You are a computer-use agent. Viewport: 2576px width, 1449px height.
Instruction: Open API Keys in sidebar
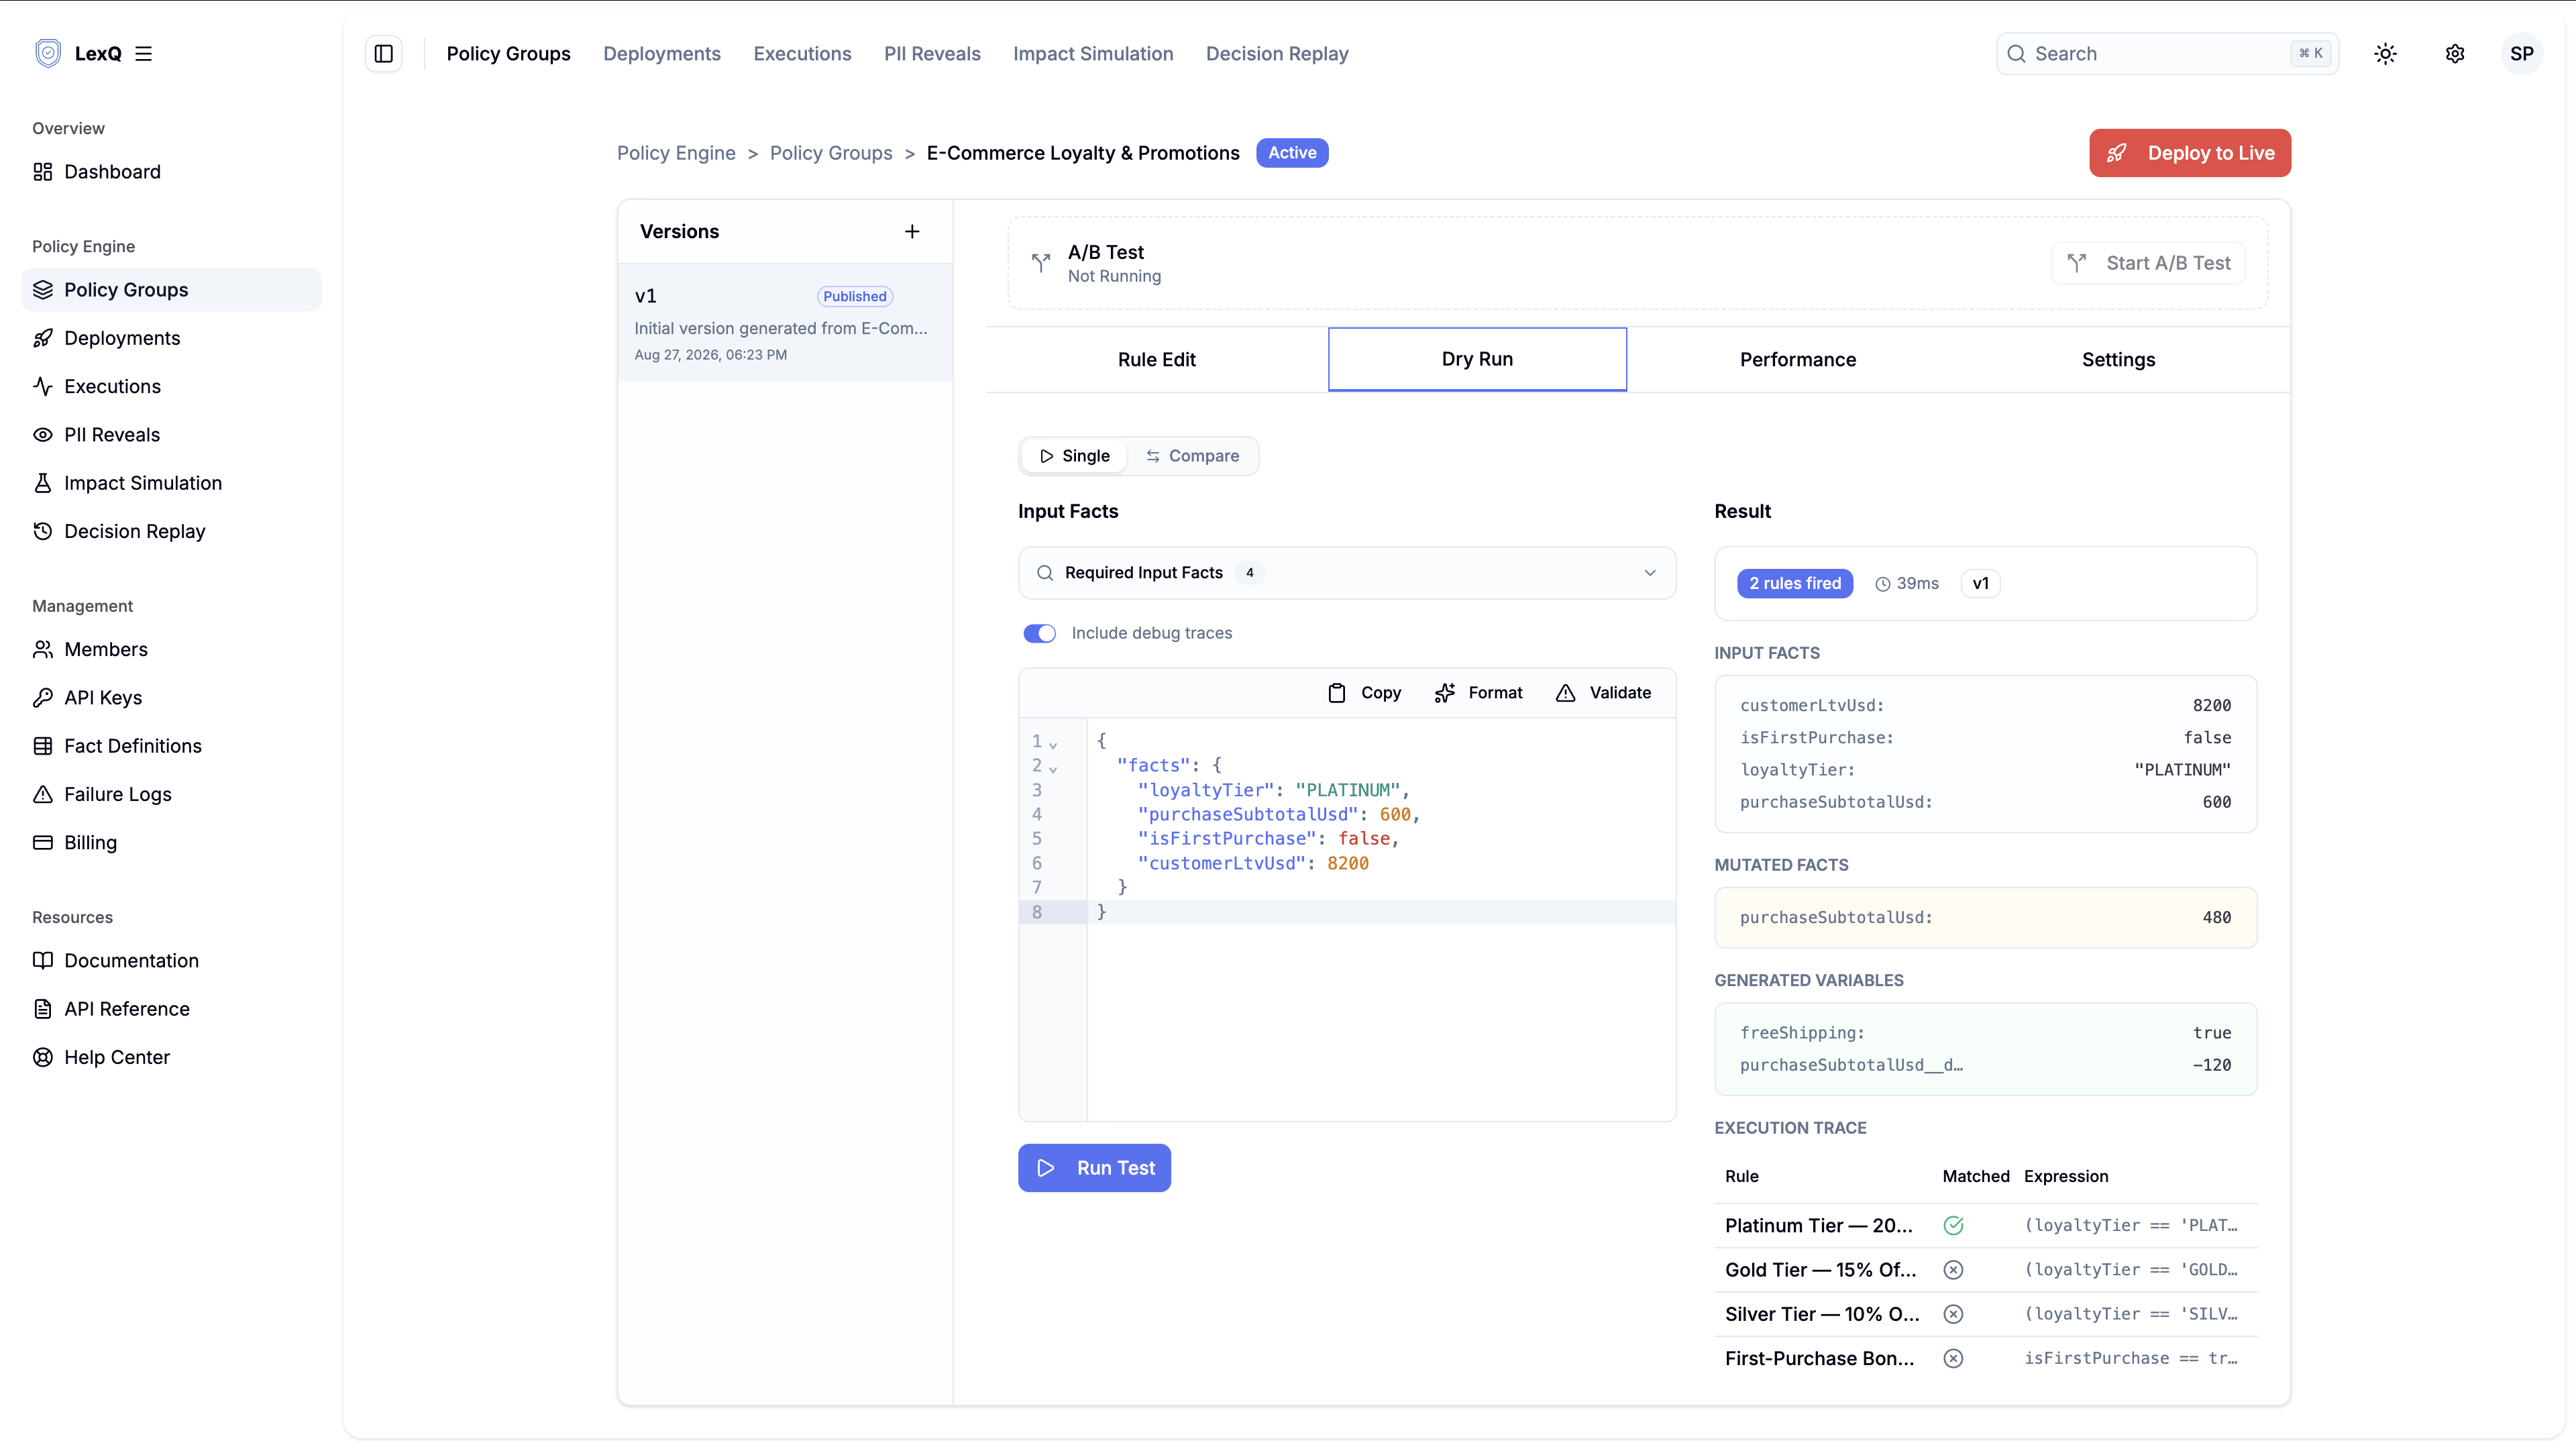tap(171, 698)
